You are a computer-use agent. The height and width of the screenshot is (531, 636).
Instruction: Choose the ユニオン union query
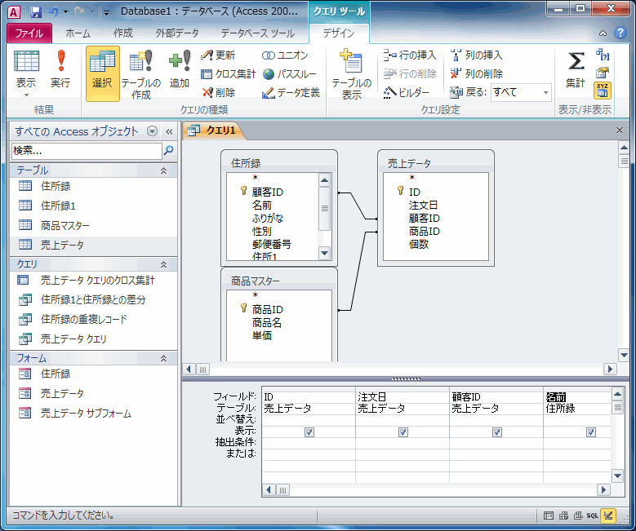coord(285,55)
